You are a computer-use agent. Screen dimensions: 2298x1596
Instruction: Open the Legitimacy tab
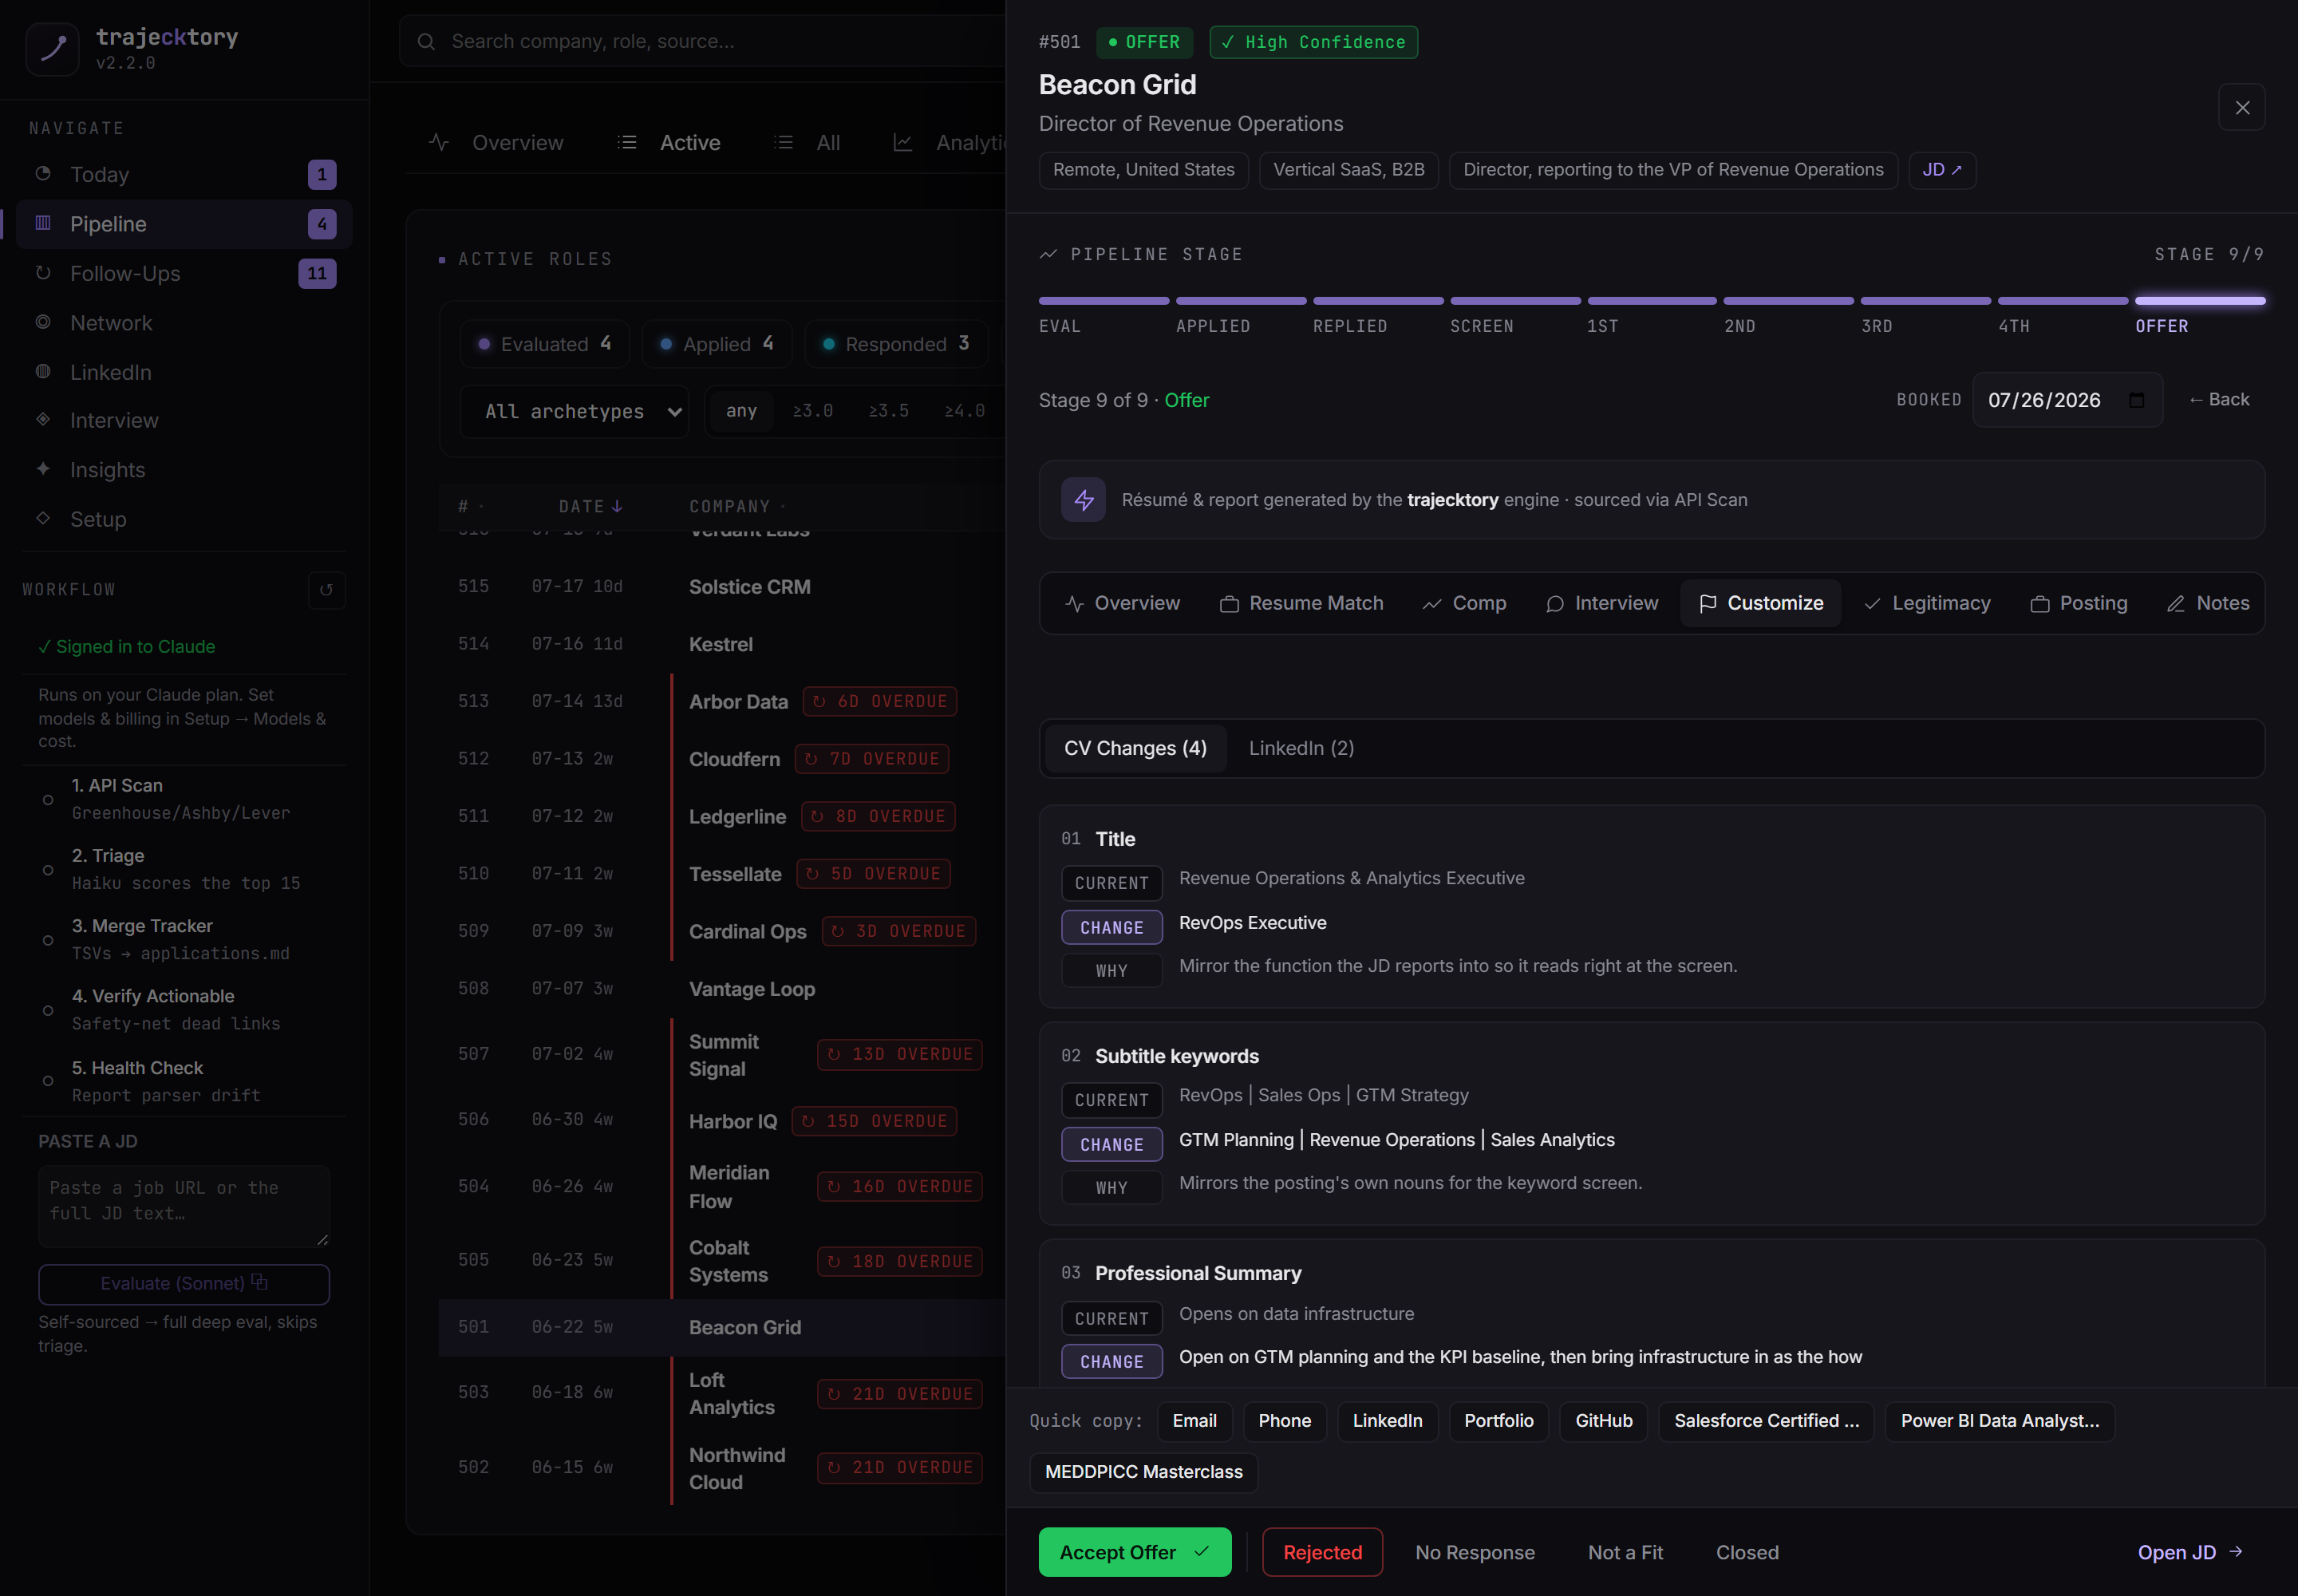tap(1927, 603)
